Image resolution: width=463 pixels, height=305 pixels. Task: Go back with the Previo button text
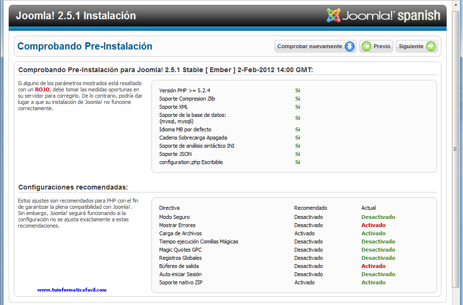pyautogui.click(x=382, y=46)
